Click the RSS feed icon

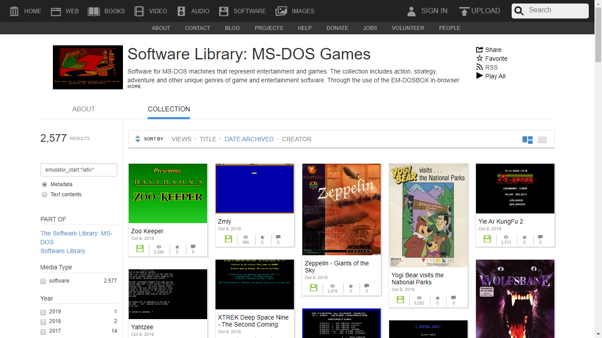(479, 67)
